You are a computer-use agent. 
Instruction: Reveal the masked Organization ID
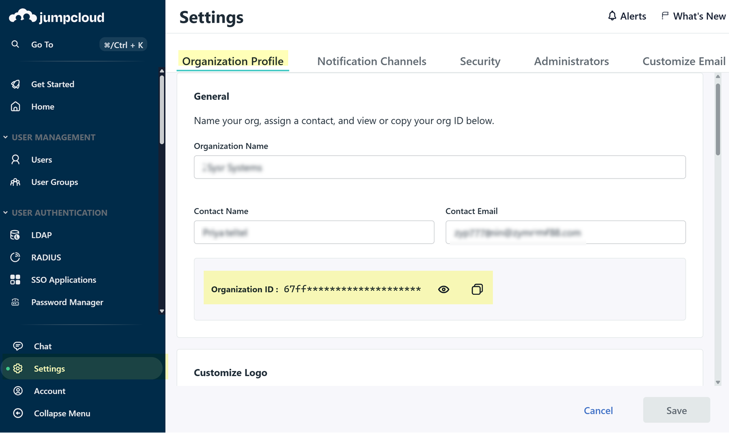pyautogui.click(x=443, y=289)
